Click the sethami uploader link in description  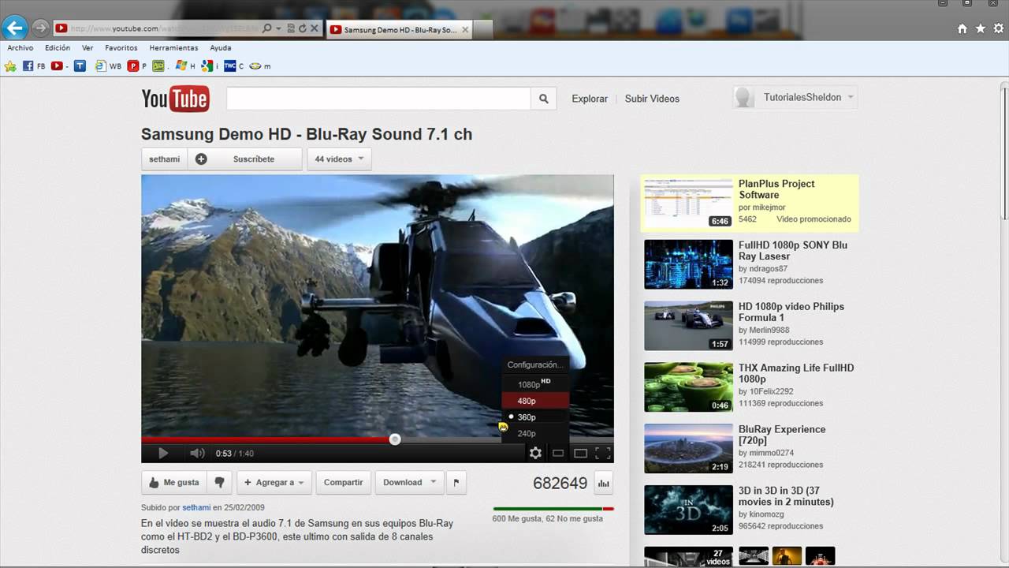[x=196, y=508]
